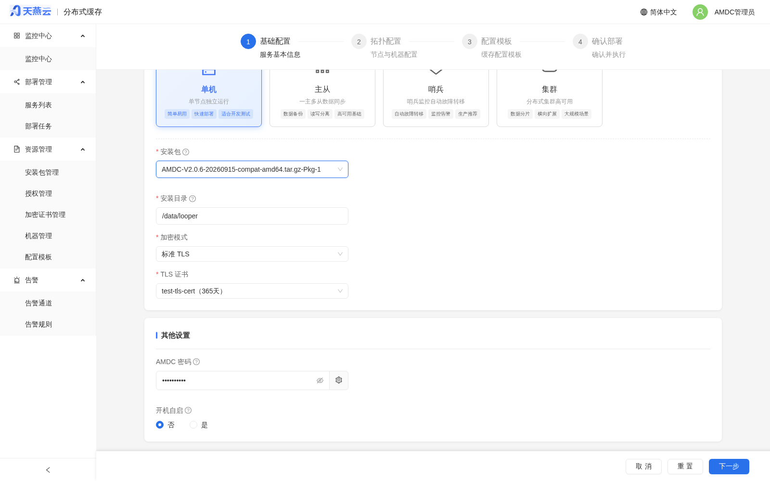Collapse the 资源管理 menu group chevron
Screen dimensions: 770x481
pyautogui.click(x=83, y=150)
